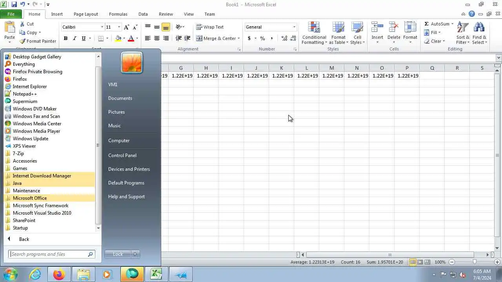
Task: Switch to the Review tab
Action: tap(166, 14)
